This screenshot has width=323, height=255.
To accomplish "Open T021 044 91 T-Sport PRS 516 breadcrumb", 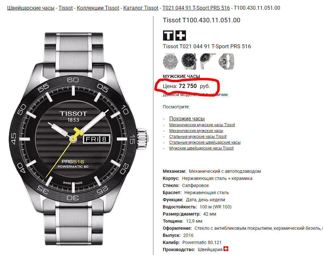I will (196, 8).
